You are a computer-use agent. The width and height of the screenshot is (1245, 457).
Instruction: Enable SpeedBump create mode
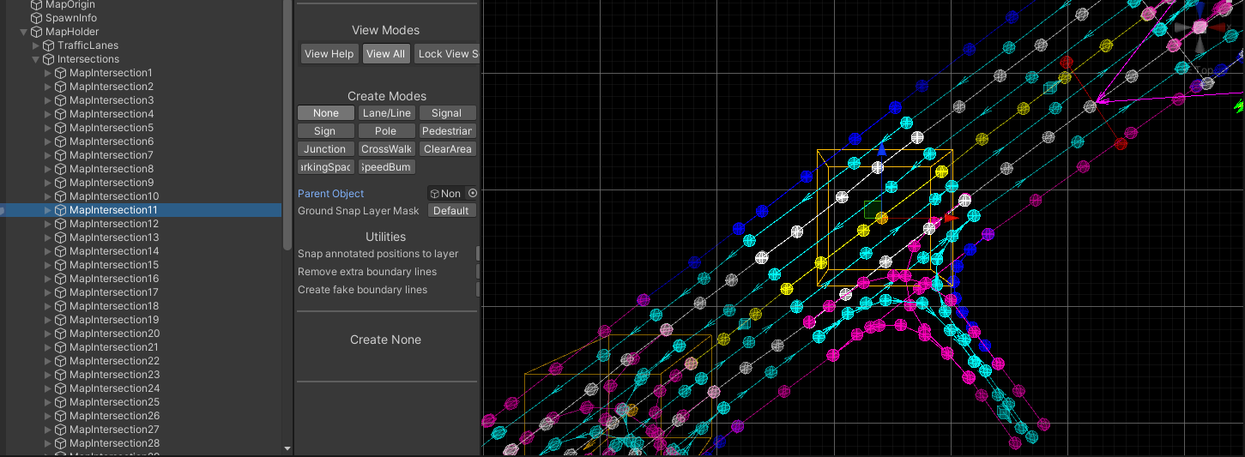coord(387,167)
